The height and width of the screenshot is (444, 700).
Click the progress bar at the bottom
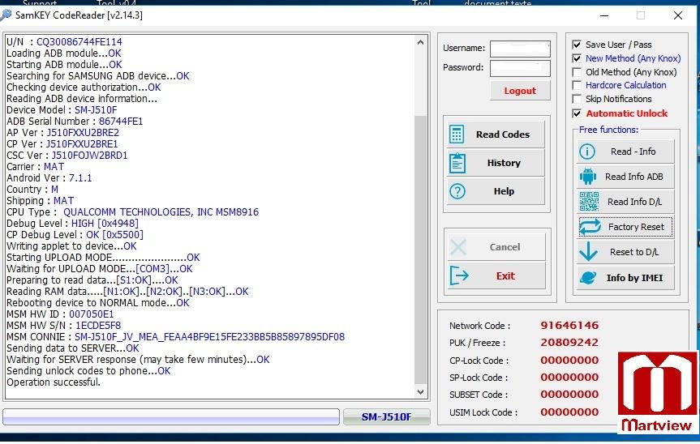[171, 416]
